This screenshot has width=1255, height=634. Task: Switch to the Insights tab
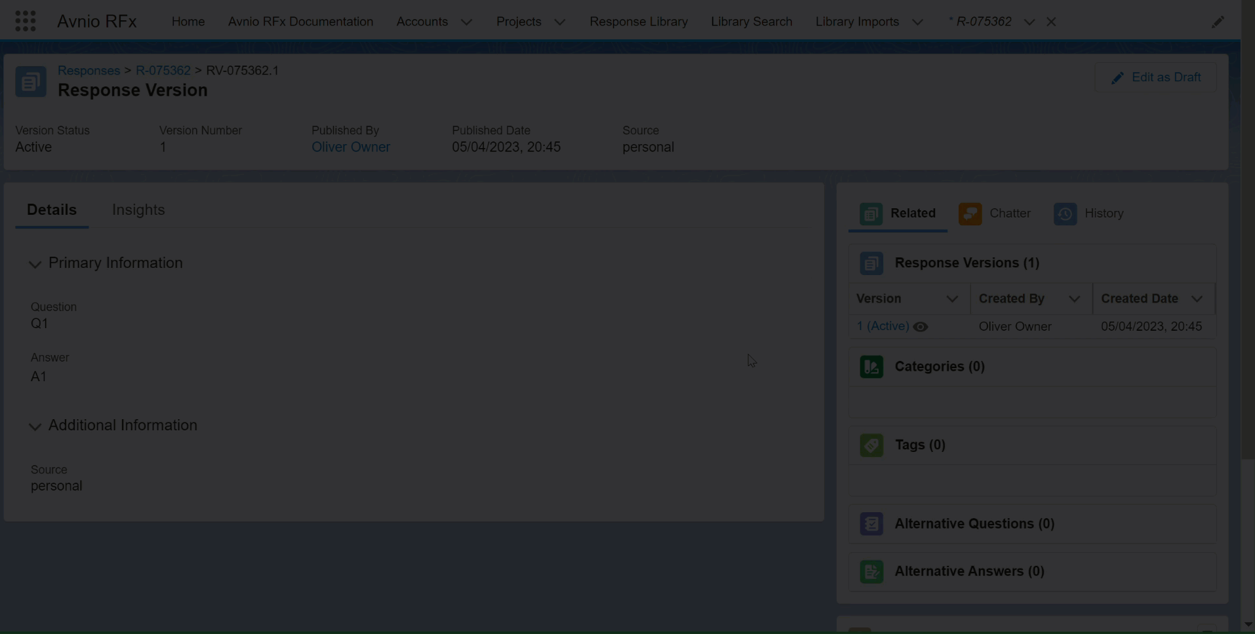pos(138,210)
